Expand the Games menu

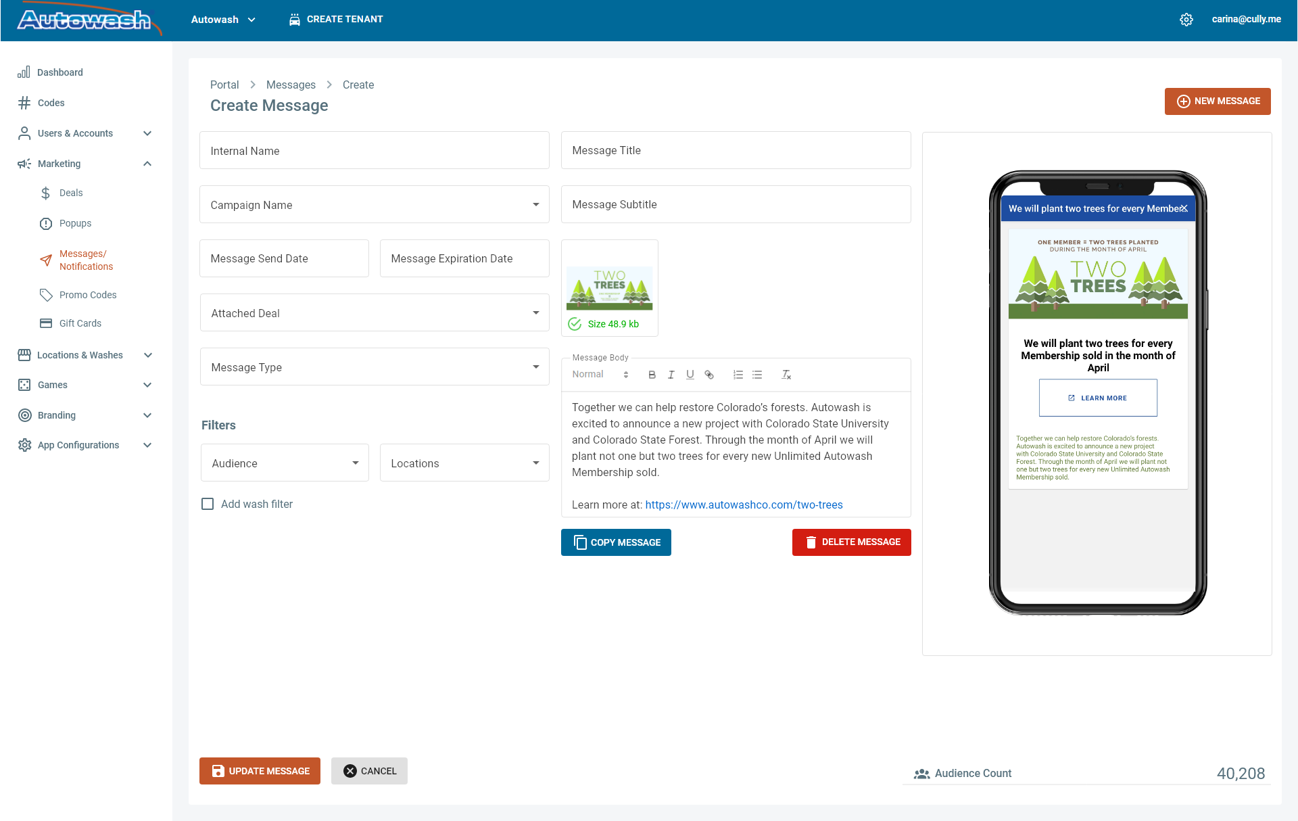[x=147, y=385]
